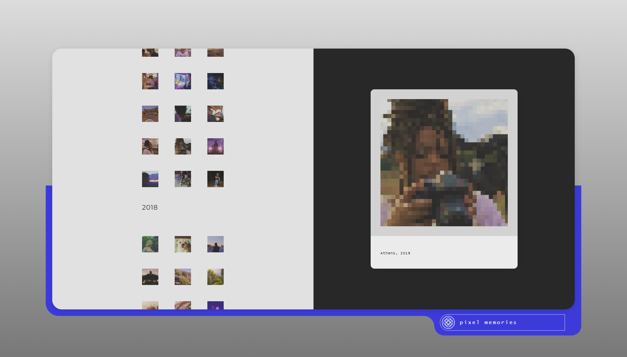Open the dark colorful night lights thumbnail
This screenshot has width=627, height=357.
216,81
